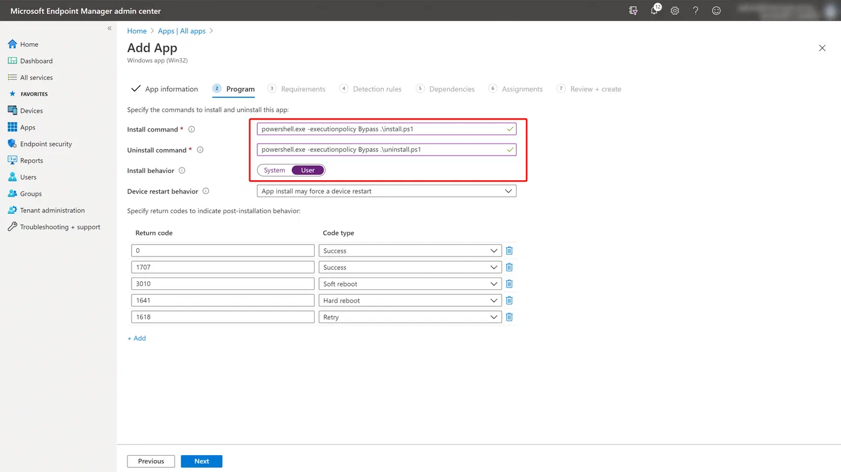Delete the return code 3010 row

[x=509, y=283]
